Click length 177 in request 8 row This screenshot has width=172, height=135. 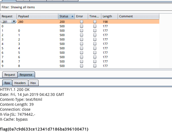click(x=105, y=61)
